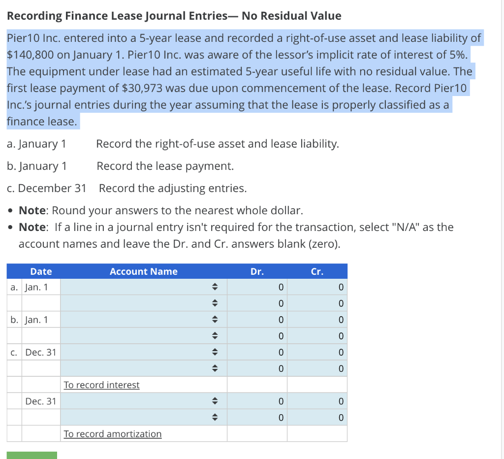Click the Cr. field for row b second line
This screenshot has width=504, height=459.
pyautogui.click(x=317, y=336)
